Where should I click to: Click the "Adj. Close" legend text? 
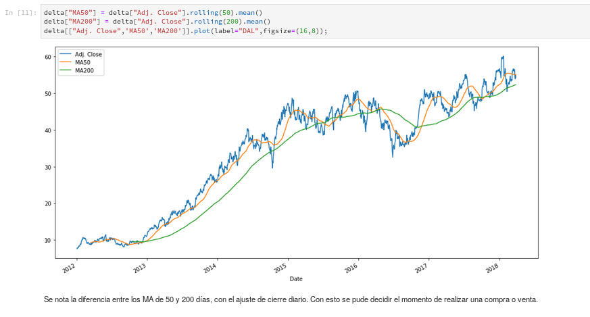tap(89, 54)
